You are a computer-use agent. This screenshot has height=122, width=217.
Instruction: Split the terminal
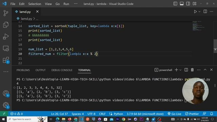(186, 70)
